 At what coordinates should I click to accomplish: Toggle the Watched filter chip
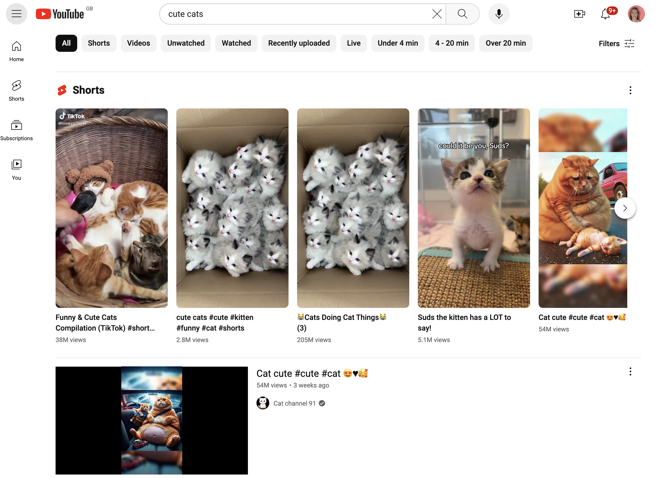coord(236,43)
